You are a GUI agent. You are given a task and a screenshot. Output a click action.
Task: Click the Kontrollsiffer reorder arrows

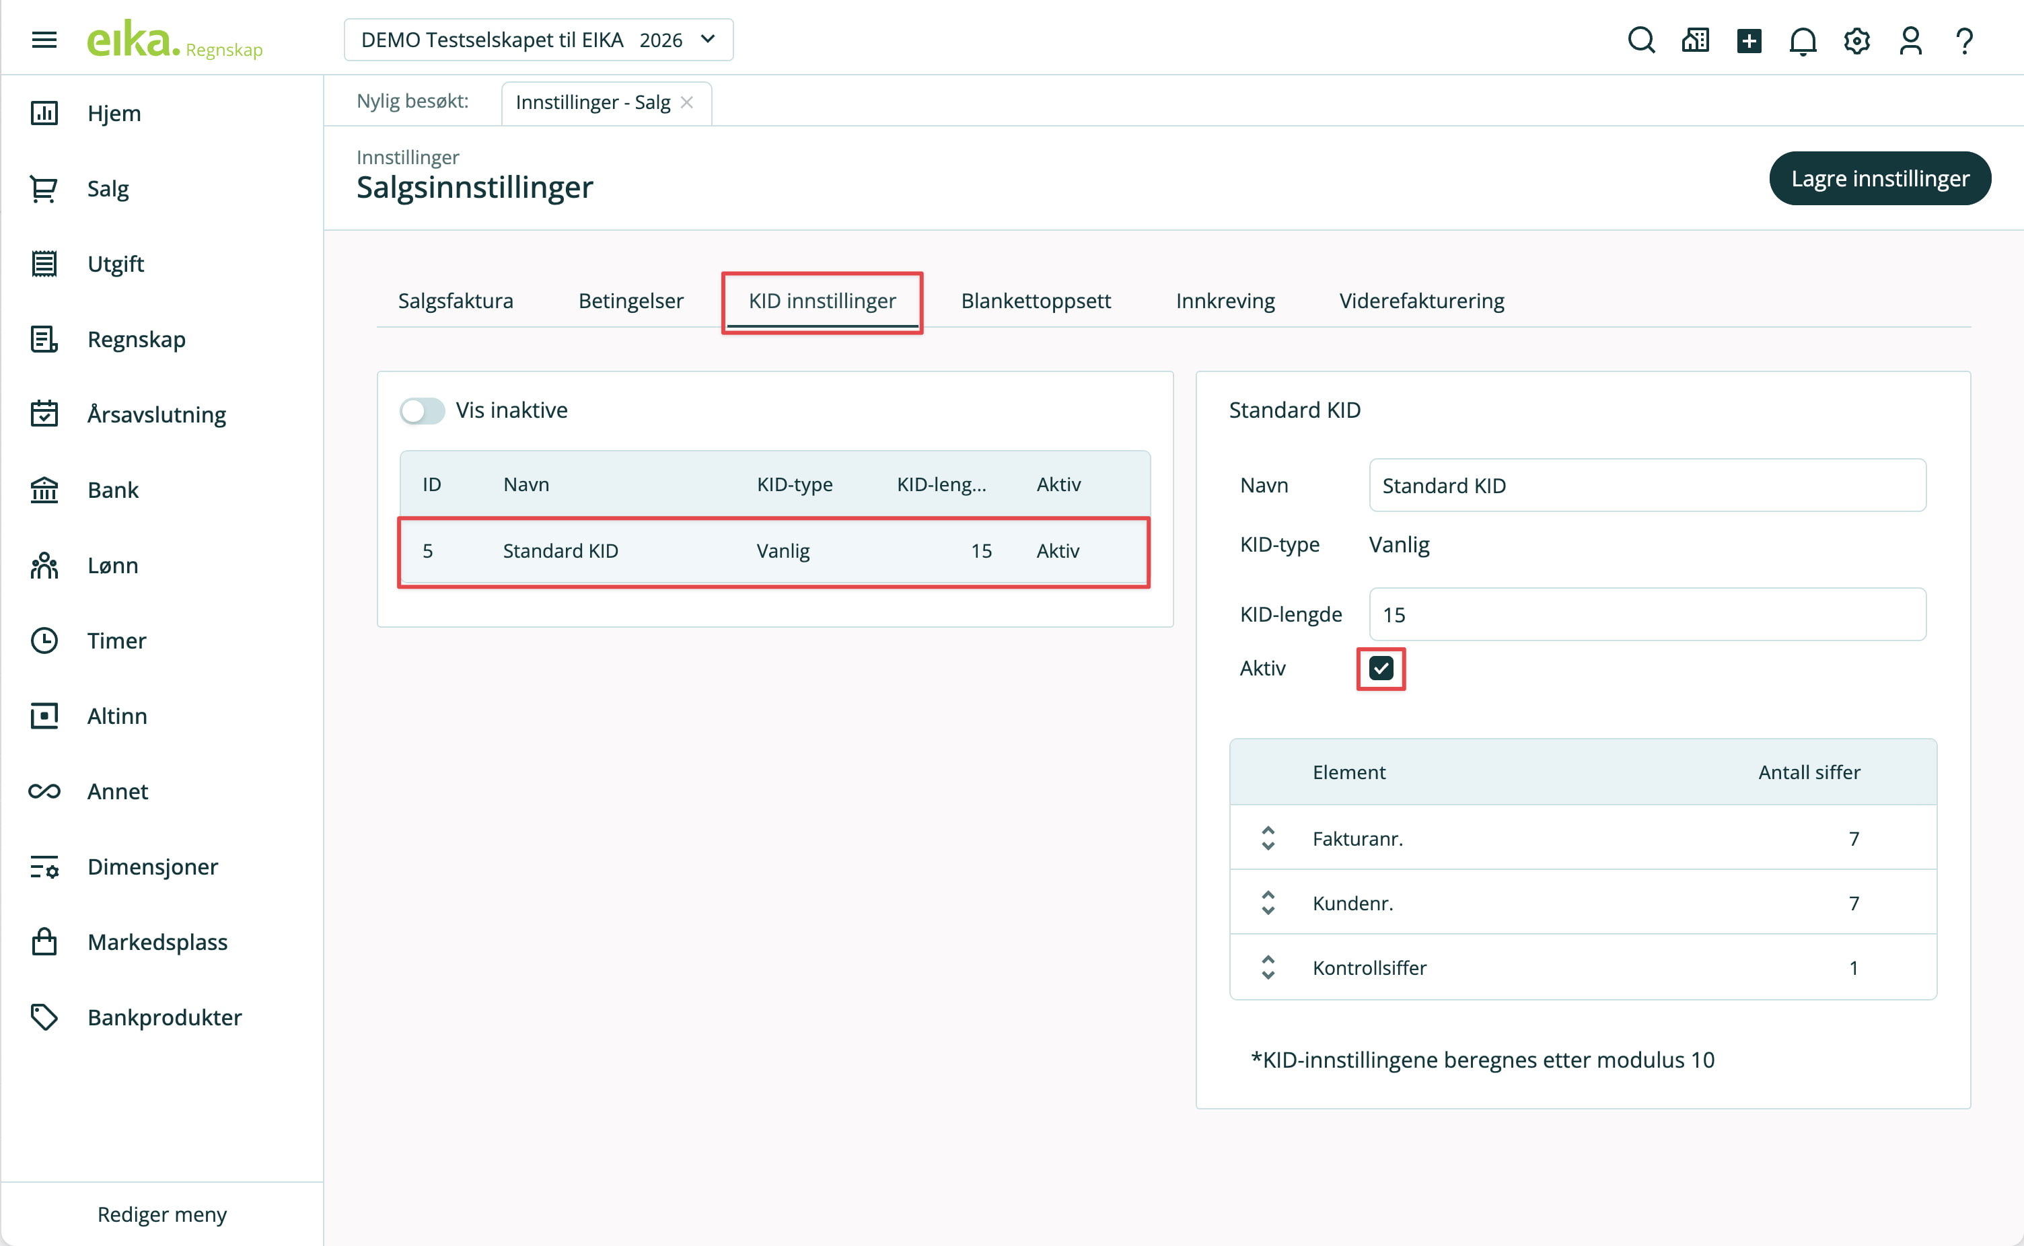(1268, 967)
